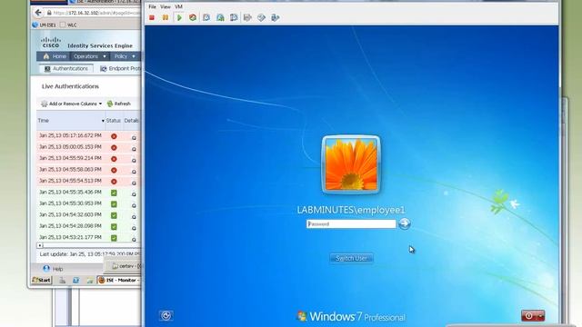Click the last toolbar icon in VM console

pos(275,17)
